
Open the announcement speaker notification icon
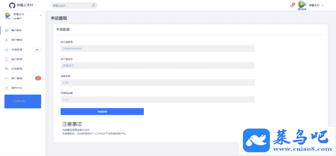point(292,6)
